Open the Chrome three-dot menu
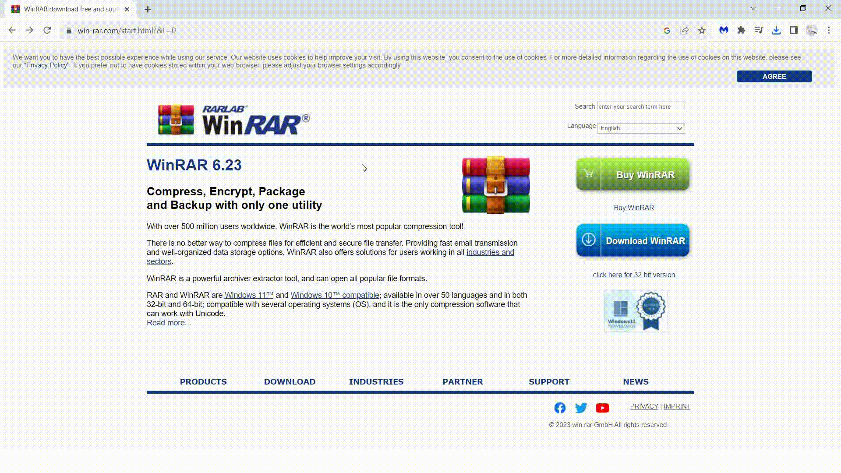The height and width of the screenshot is (473, 841). point(829,30)
